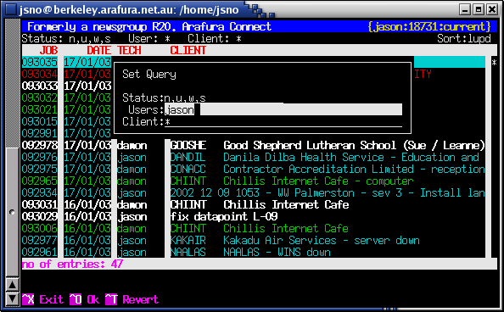504x312 pixels.
Task: Maximize the terminal window
Action: pos(479,9)
